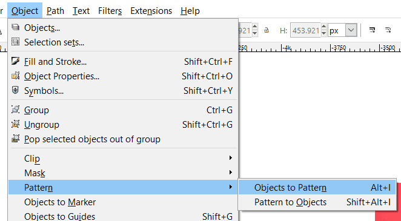Decrease height with down stepper arrow
Image resolution: width=401 pixels, height=221 pixels.
[x=323, y=34]
